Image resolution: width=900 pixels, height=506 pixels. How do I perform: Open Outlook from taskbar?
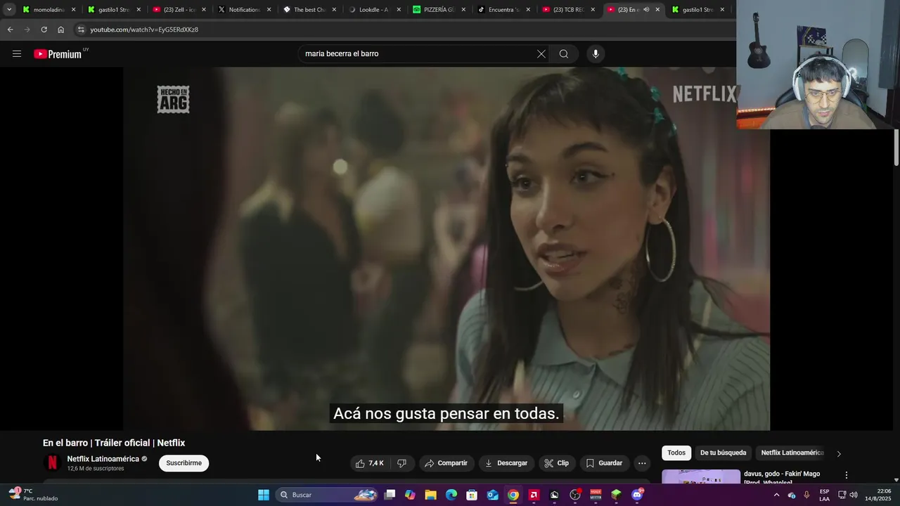tap(492, 495)
